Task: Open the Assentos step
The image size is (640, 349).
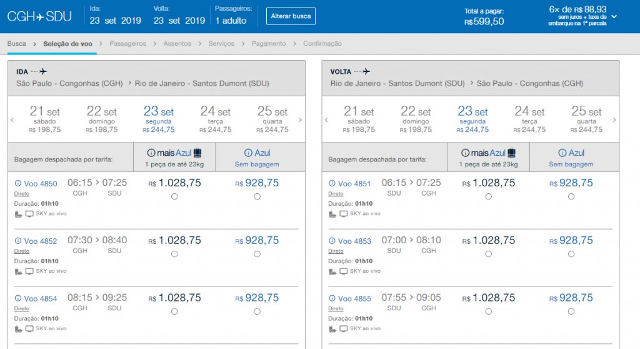Action: 177,43
